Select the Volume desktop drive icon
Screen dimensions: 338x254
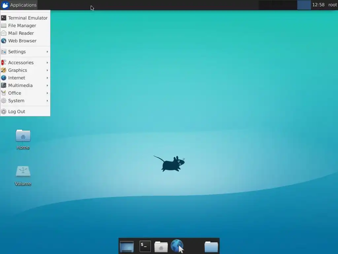tap(23, 171)
